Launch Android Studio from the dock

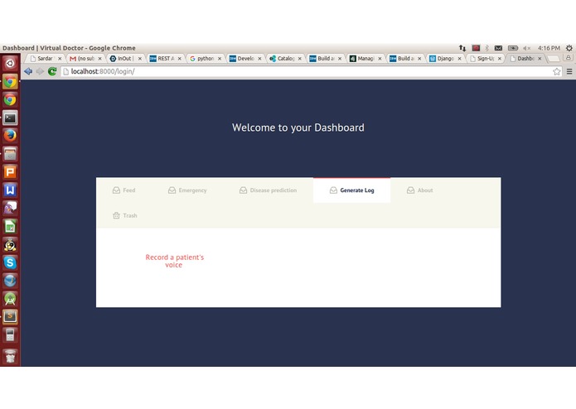[x=10, y=299]
